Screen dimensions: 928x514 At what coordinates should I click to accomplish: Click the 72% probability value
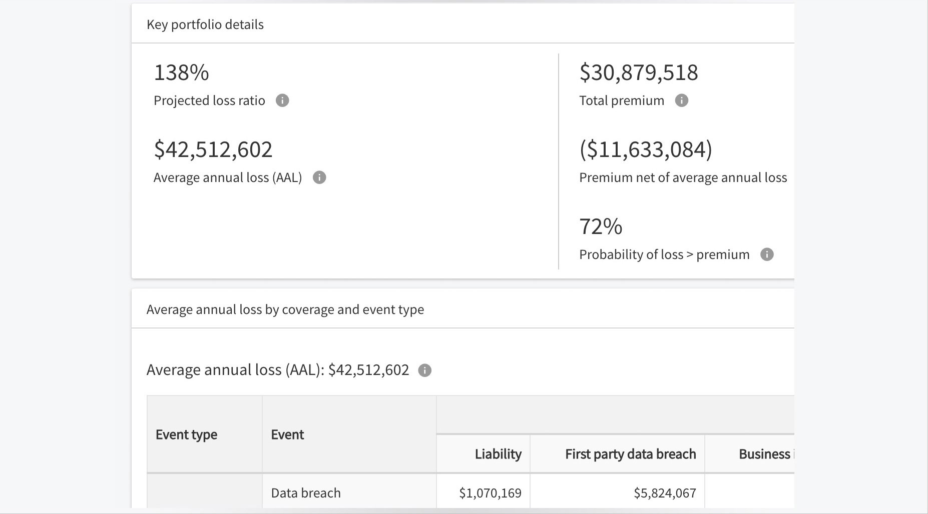(x=601, y=226)
